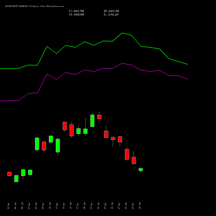Click the last green candlestick above 30 Apr
This screenshot has width=216, height=216.
coord(141,170)
